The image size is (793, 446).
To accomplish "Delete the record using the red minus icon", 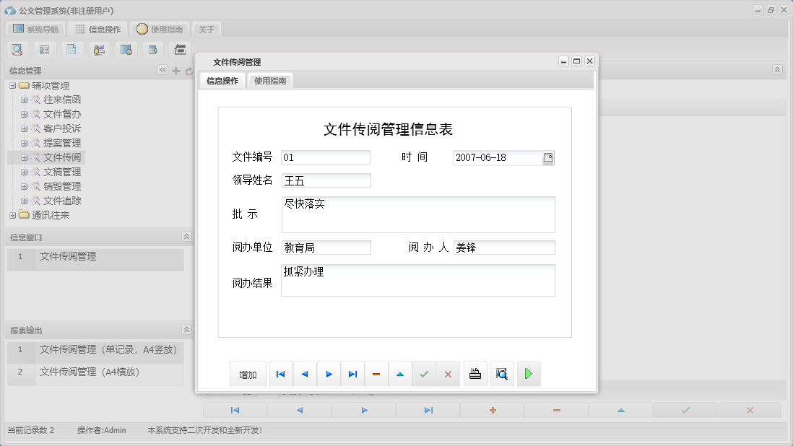I will point(376,374).
